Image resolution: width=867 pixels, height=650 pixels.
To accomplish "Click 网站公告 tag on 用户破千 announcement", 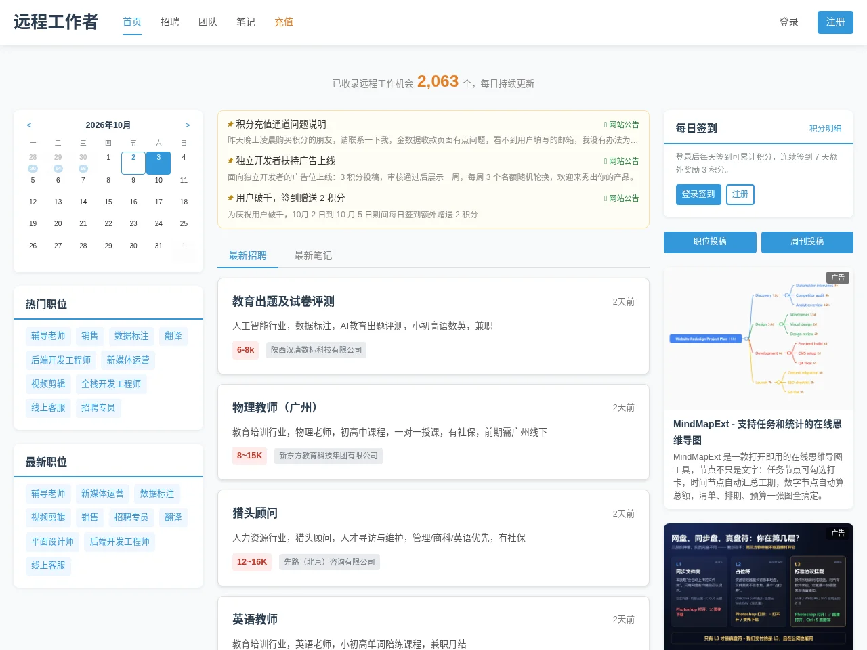I will tap(622, 198).
